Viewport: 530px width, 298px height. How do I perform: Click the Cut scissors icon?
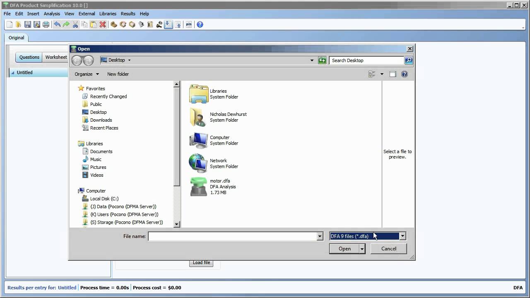(x=75, y=24)
